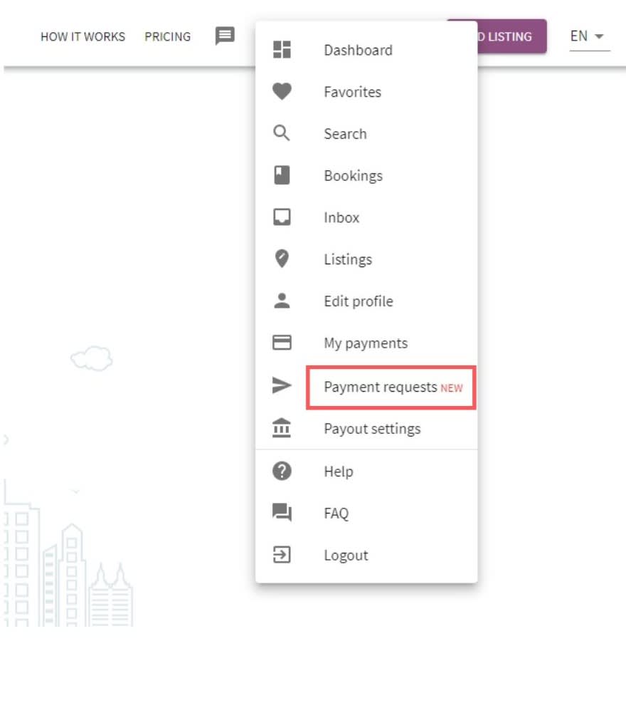Open Payout settings from menu
Image resolution: width=626 pixels, height=703 pixels.
[x=366, y=429]
